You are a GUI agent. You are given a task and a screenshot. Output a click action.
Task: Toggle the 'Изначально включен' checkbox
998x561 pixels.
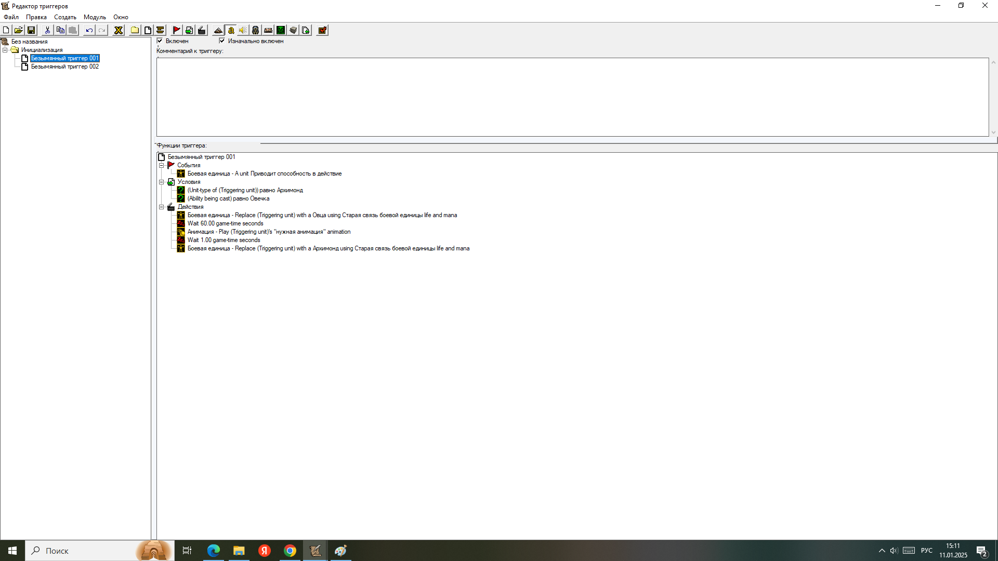point(222,41)
